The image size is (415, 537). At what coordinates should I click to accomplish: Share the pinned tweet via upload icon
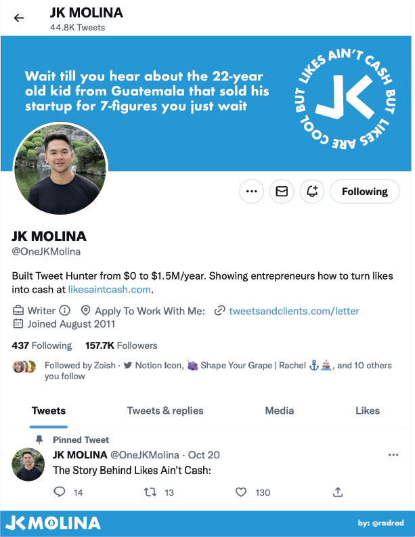point(338,492)
